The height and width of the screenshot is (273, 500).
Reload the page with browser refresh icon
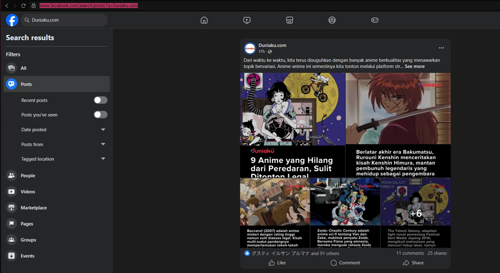click(23, 6)
